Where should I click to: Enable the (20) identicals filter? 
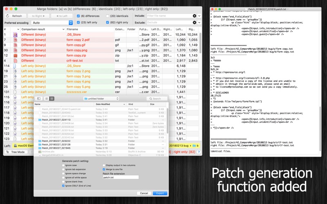(x=108, y=16)
